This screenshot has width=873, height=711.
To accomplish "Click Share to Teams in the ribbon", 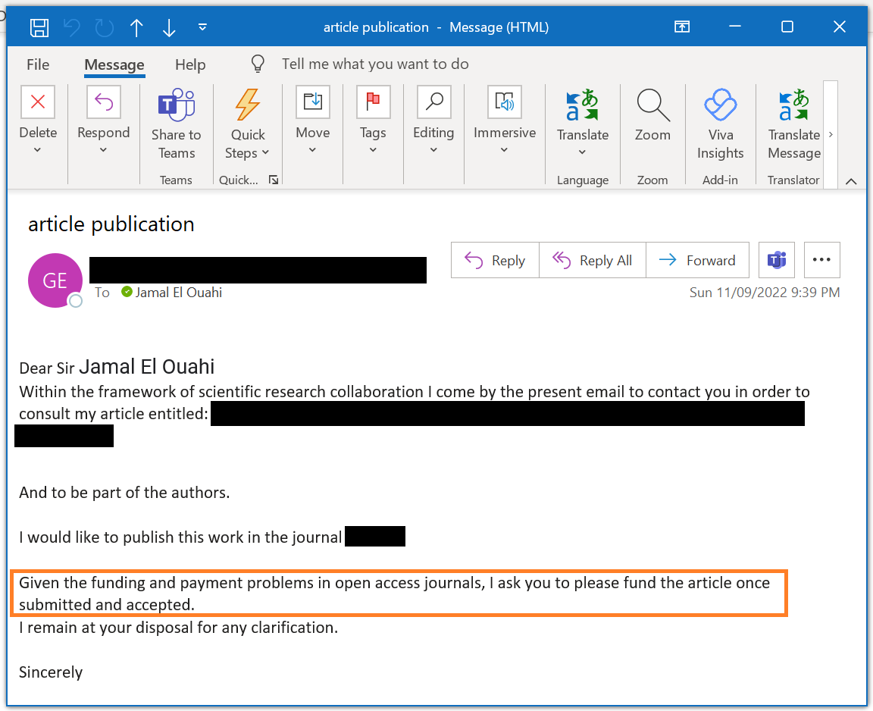I will click(x=177, y=124).
